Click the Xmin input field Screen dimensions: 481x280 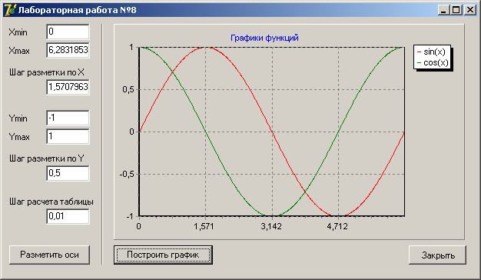(x=68, y=32)
